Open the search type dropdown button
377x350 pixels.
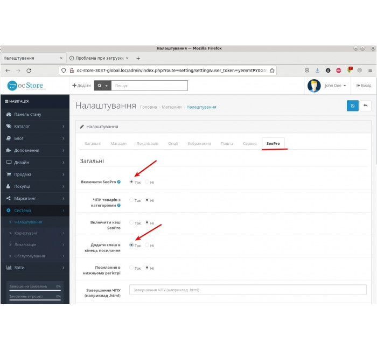[x=103, y=86]
